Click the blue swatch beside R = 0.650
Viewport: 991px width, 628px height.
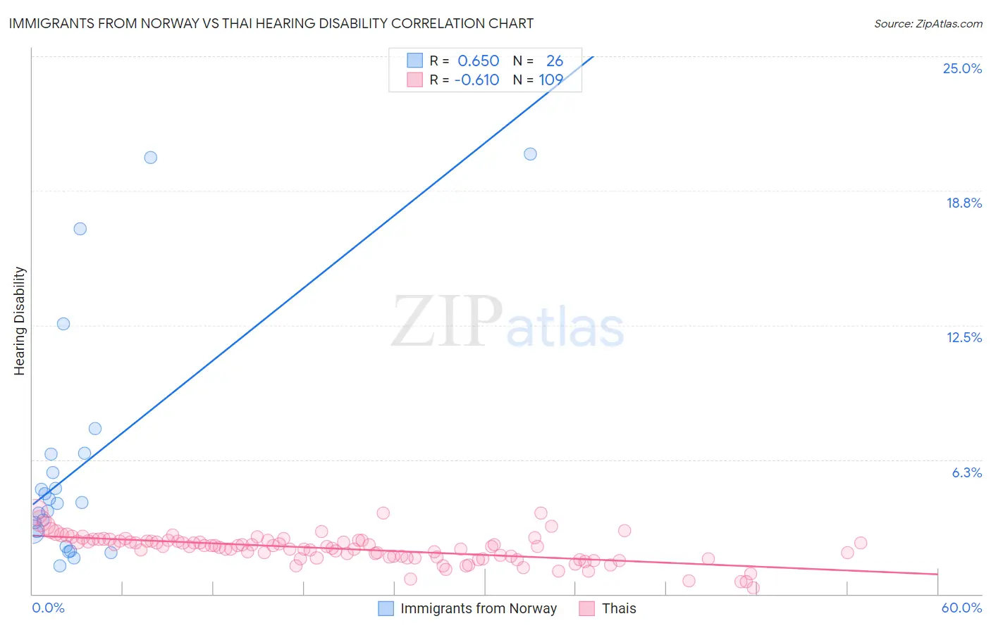[x=414, y=61]
